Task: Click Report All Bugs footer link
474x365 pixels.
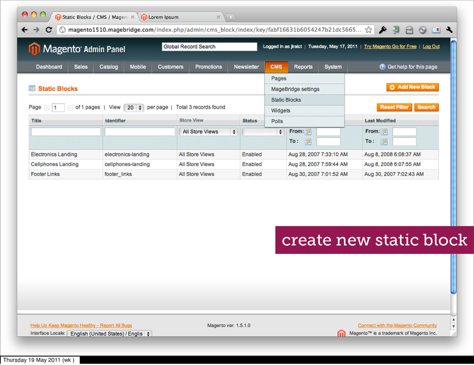Action: (81, 325)
